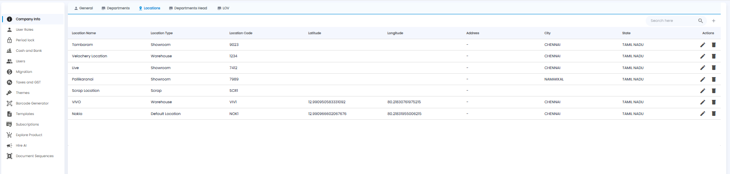Open the Live location name link
This screenshot has height=174, width=730.
(75, 68)
